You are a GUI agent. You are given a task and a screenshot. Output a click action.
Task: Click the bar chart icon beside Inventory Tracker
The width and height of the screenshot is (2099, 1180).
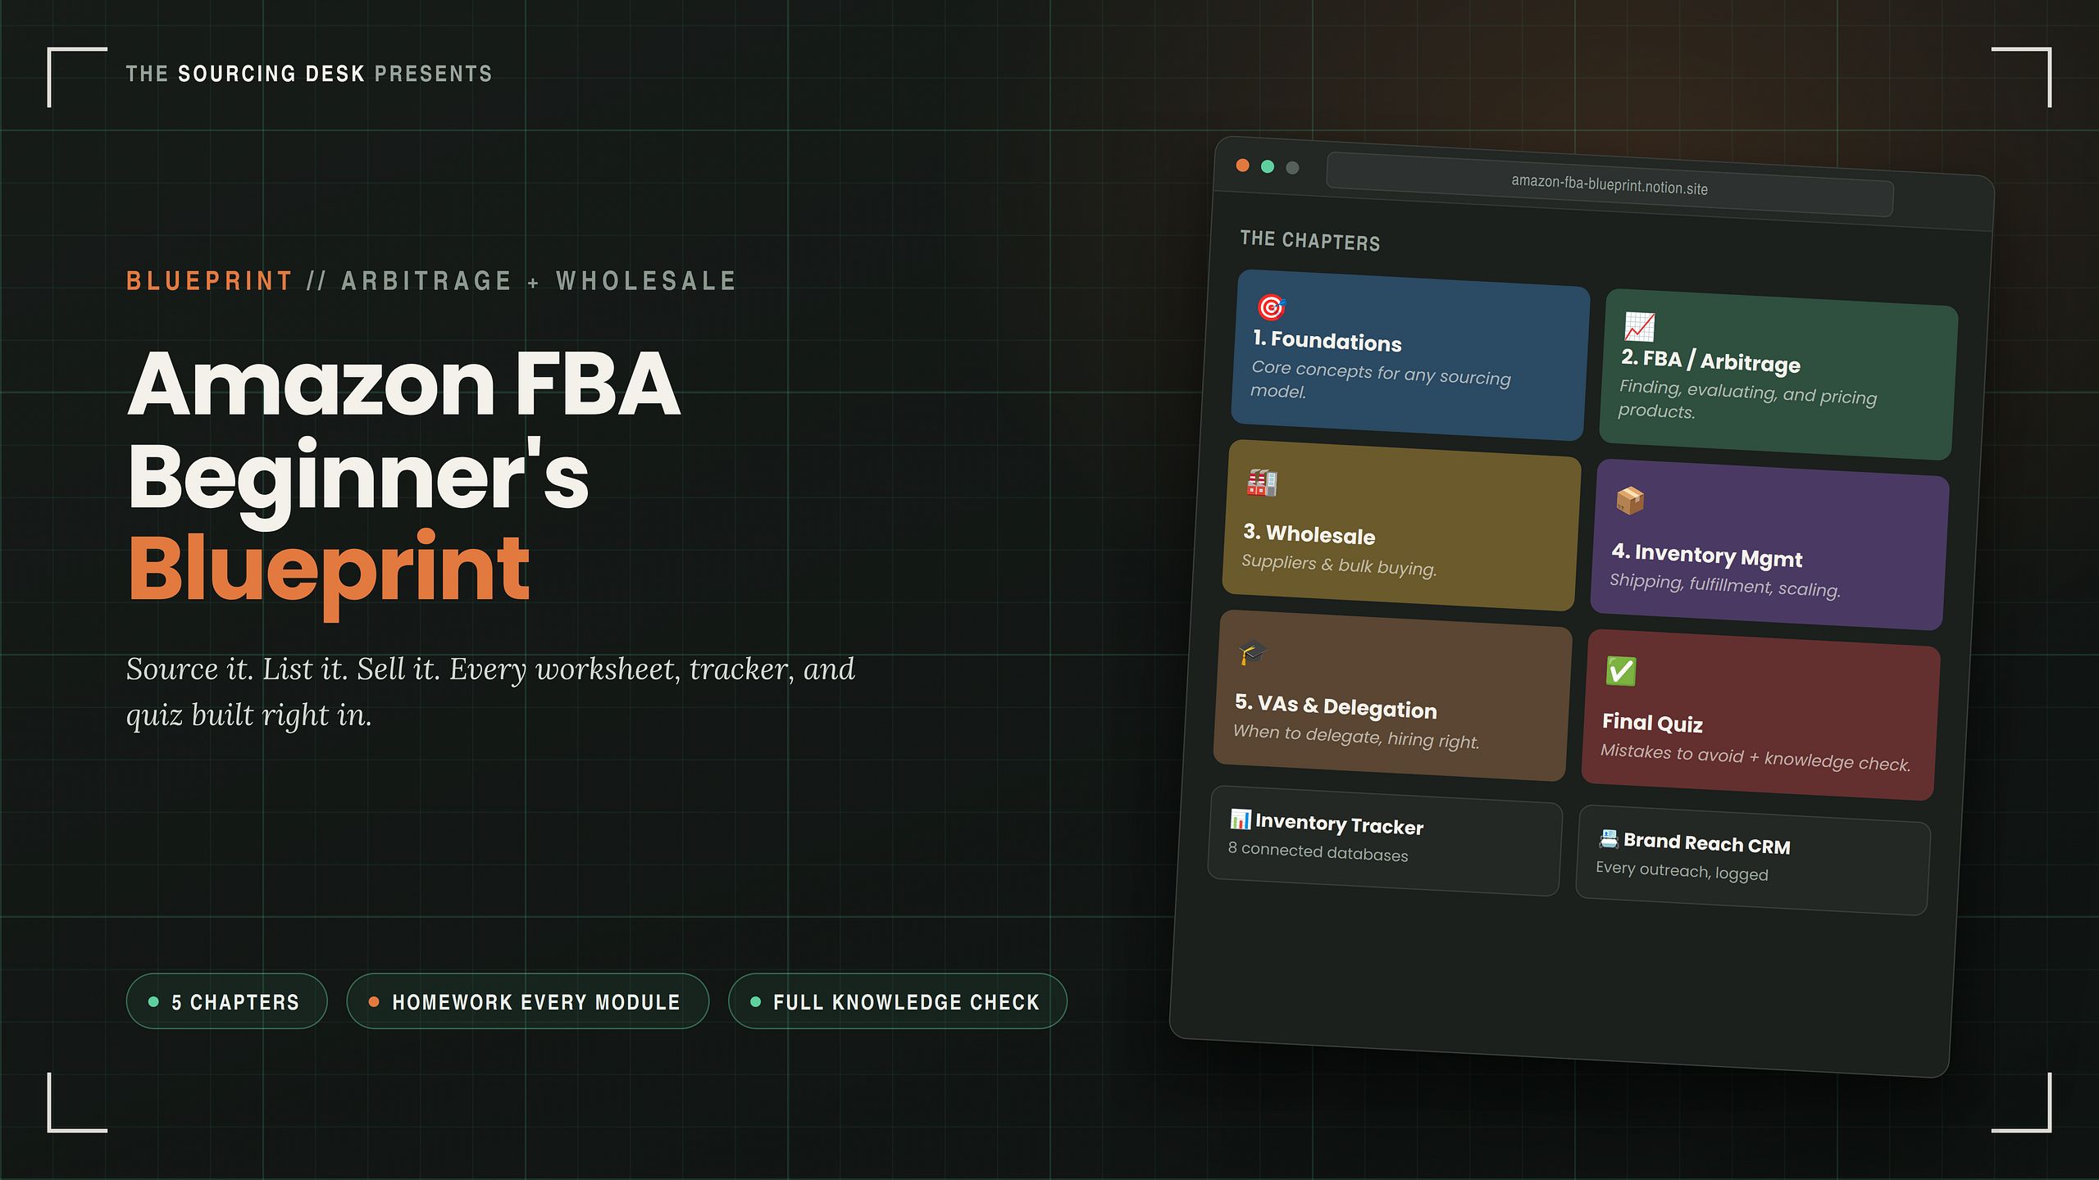[1241, 819]
